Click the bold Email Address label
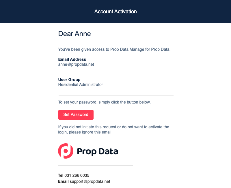This screenshot has height=188, width=231. pos(72,59)
